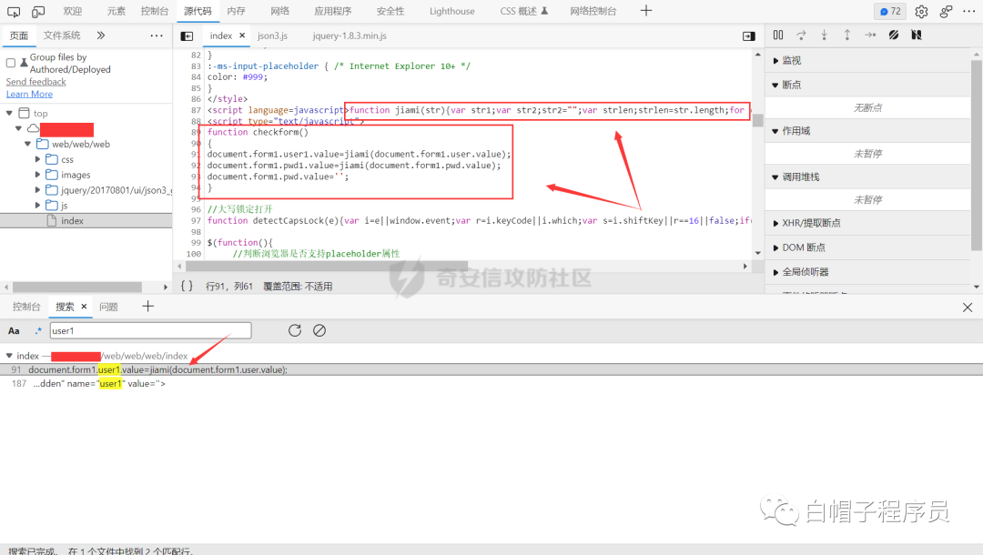This screenshot has height=555, width=983.
Task: Switch to jquery-1.8.3.min.js source tab
Action: pos(350,35)
